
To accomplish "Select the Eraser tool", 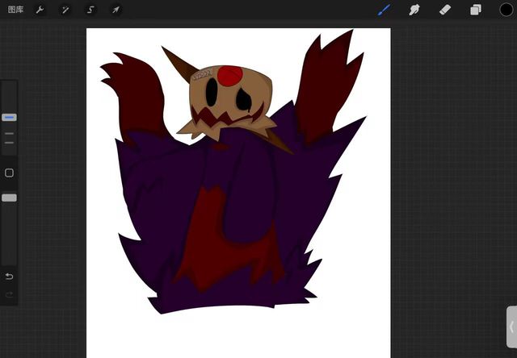I will (x=444, y=10).
